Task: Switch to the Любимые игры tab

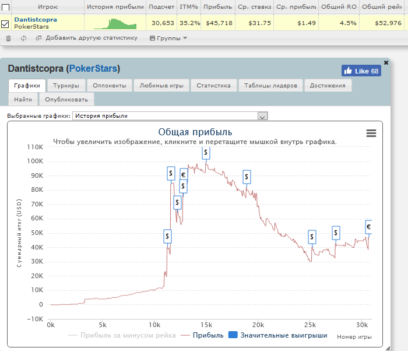Action: click(161, 86)
